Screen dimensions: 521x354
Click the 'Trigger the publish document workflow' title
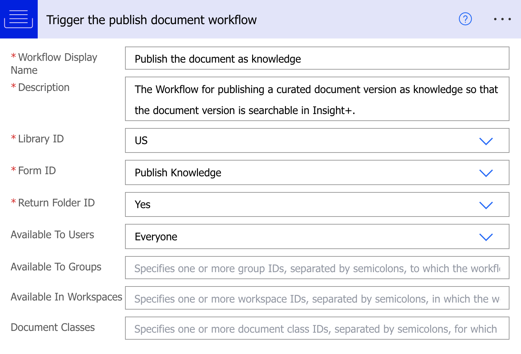click(x=151, y=20)
